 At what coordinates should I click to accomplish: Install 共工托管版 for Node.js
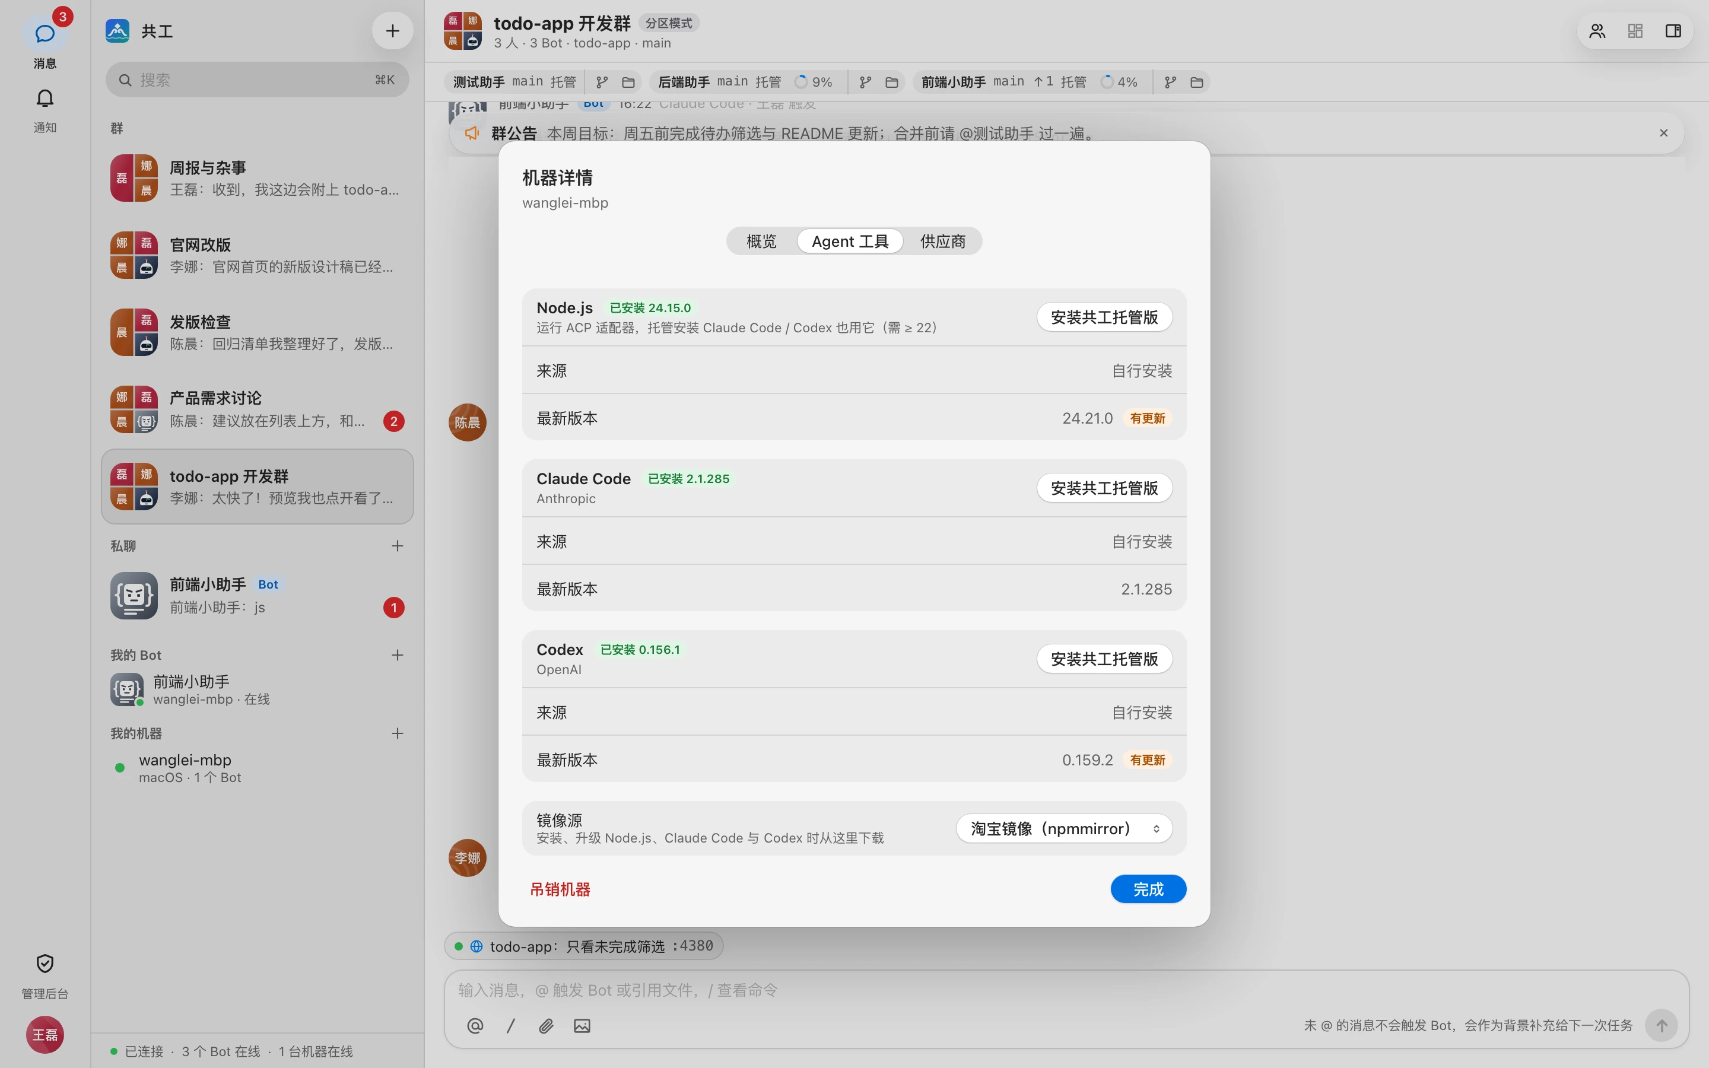[1104, 317]
